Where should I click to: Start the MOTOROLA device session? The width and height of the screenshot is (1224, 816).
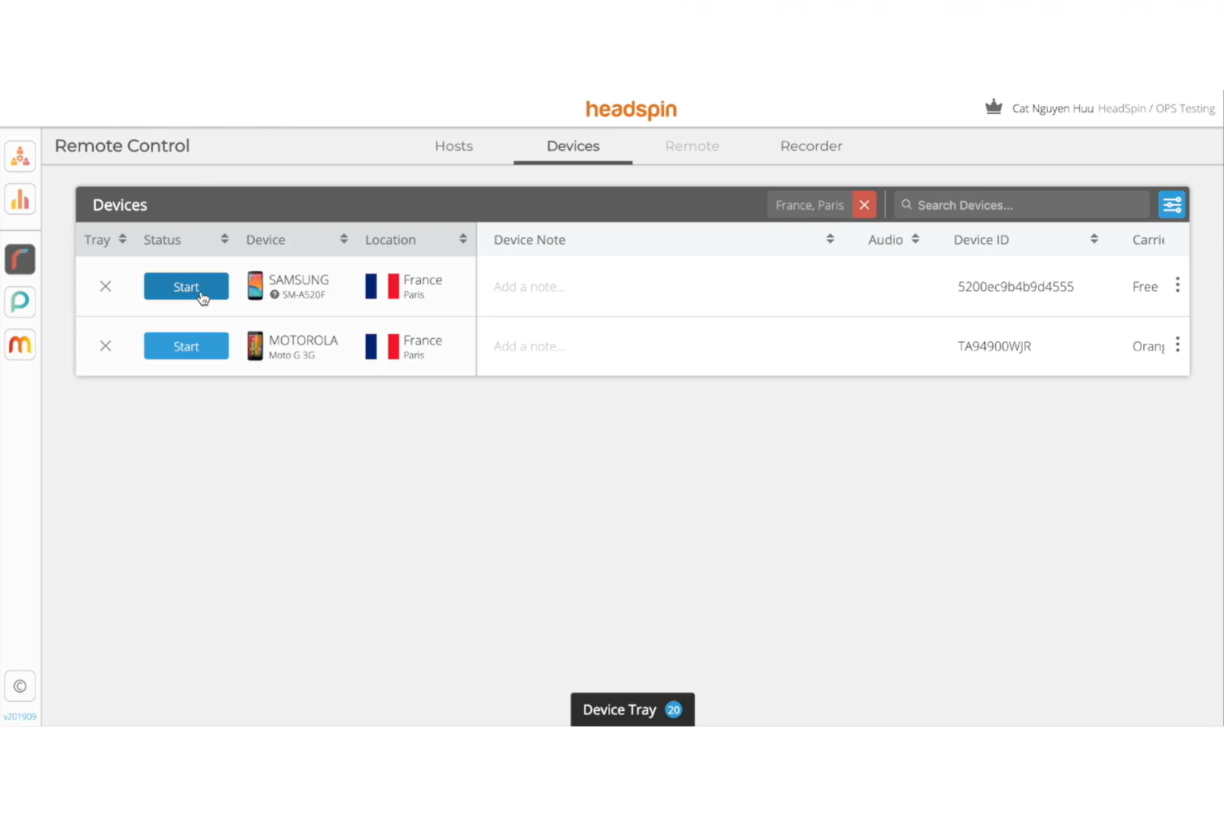(x=186, y=346)
